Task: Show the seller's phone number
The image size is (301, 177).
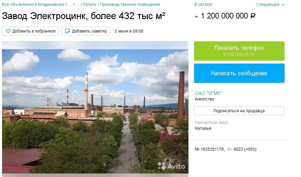Action: pos(239,51)
